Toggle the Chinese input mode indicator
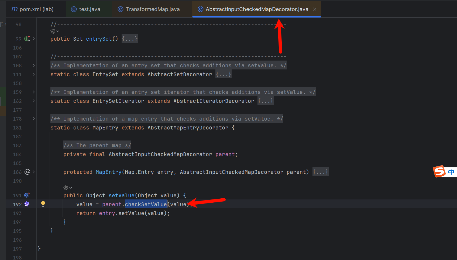457x260 pixels. [x=451, y=172]
